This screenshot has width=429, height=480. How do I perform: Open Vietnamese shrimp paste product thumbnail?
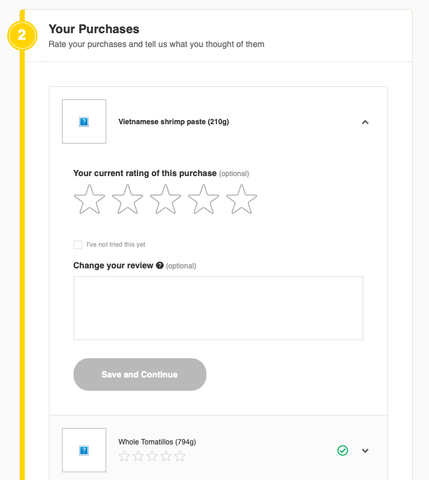pyautogui.click(x=84, y=122)
